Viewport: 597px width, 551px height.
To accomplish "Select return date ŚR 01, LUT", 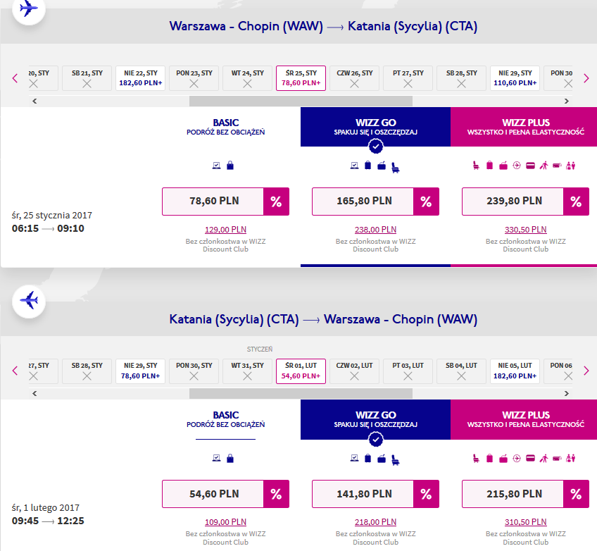I will 301,371.
